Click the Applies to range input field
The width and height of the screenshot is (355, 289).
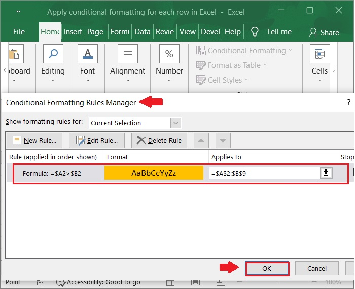click(x=264, y=173)
